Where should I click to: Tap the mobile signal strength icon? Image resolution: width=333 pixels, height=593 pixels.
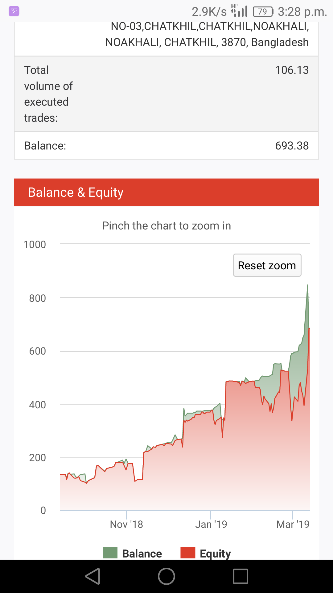[240, 11]
